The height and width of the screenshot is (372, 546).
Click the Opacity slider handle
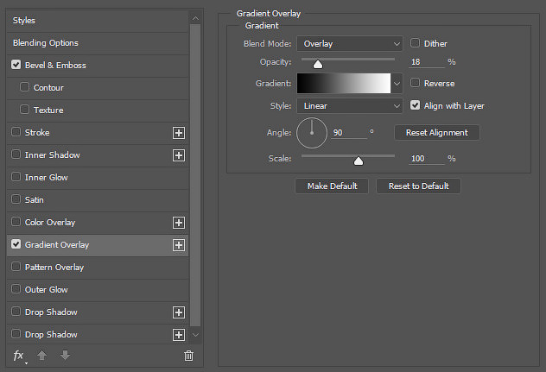coord(318,64)
